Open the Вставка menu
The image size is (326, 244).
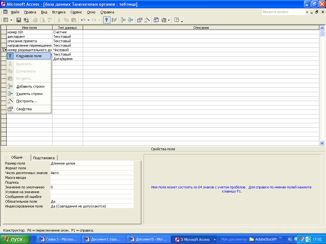[x=59, y=12]
